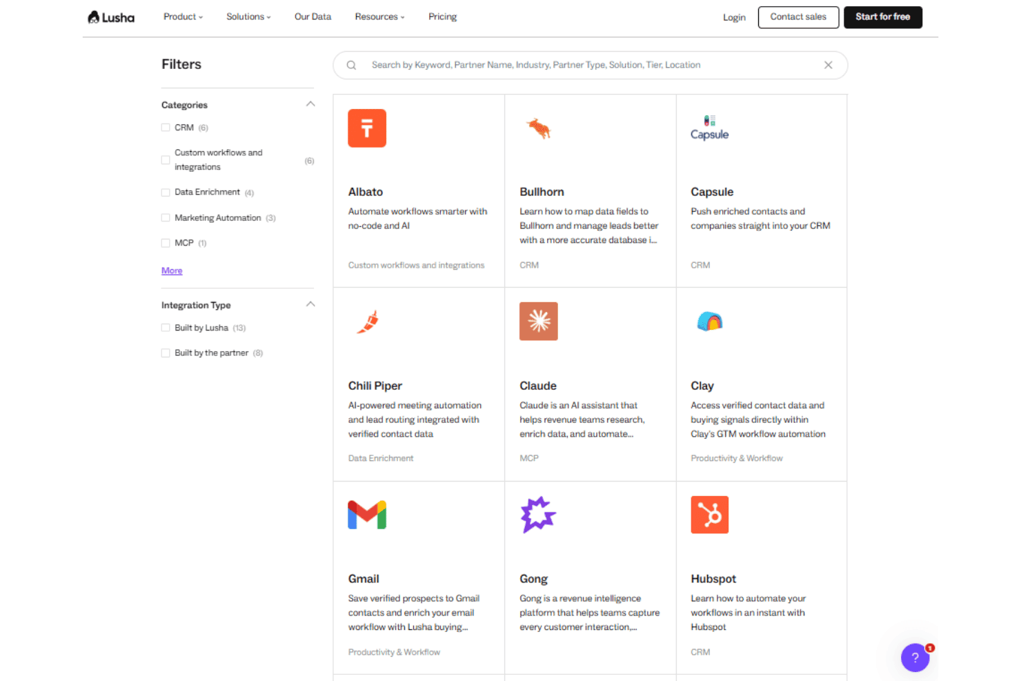This screenshot has width=1021, height=681.
Task: Check the Built by the partner filter
Action: click(x=166, y=353)
